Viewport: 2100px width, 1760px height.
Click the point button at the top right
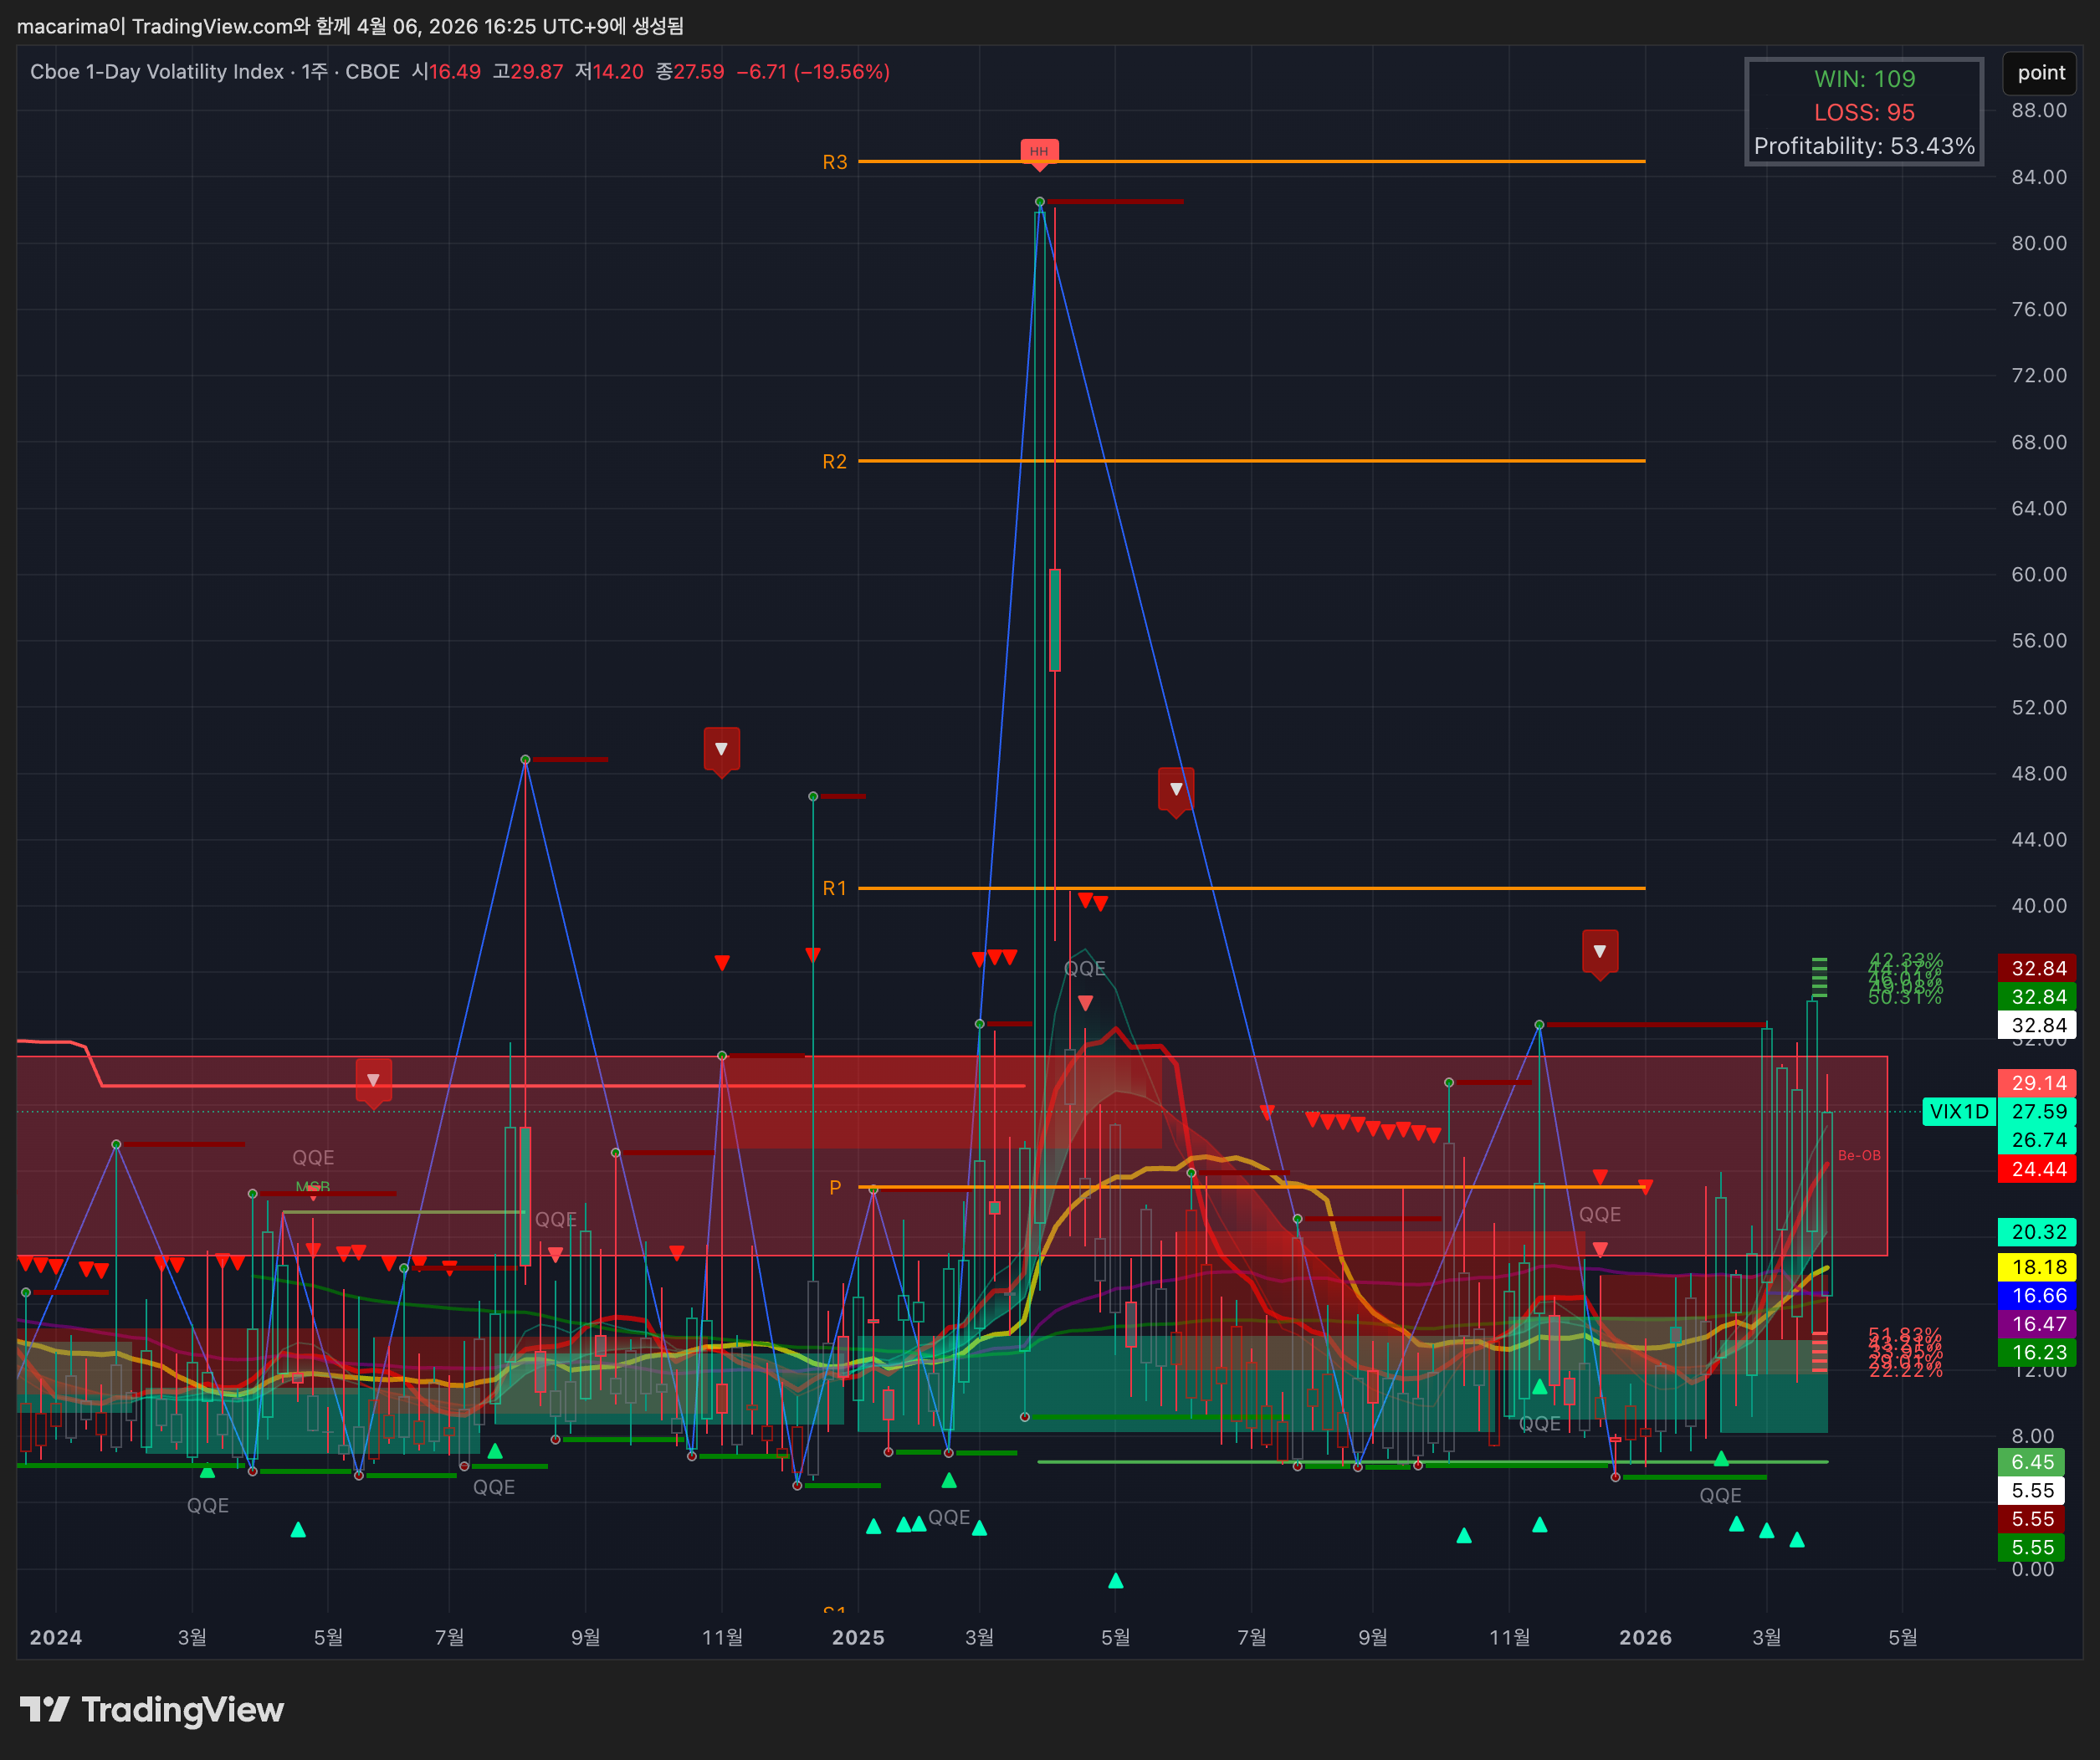[2040, 73]
